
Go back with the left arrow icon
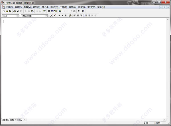(64, 11)
